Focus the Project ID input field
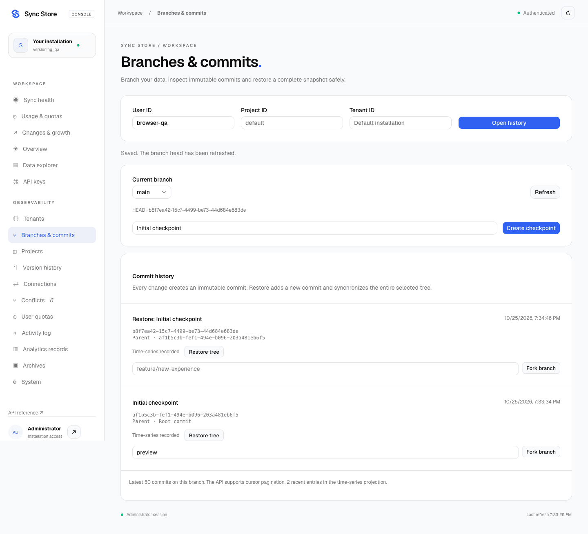 [x=292, y=123]
